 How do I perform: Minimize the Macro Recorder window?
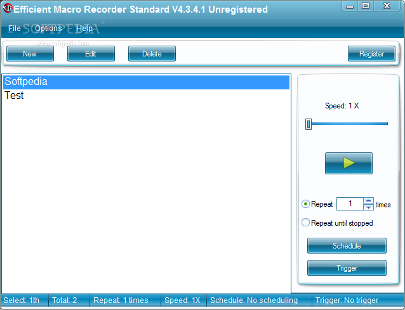350,6
